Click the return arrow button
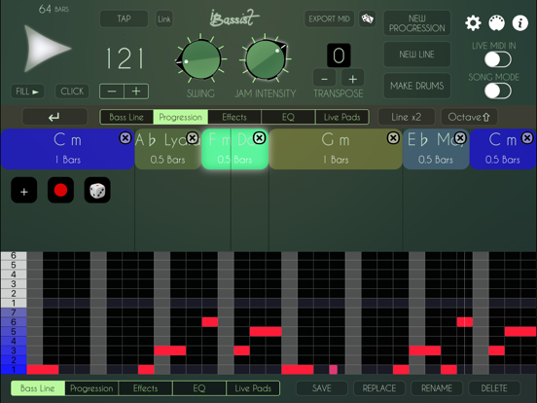Screen dimensions: 537x403 54,117
